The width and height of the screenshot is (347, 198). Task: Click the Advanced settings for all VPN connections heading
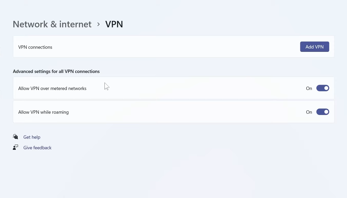coord(56,71)
